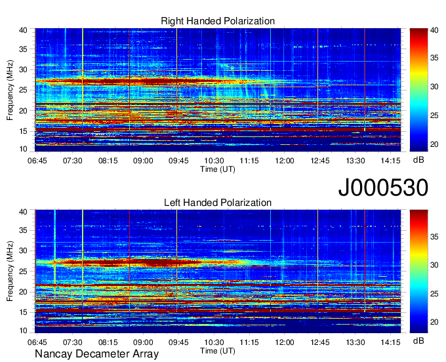Click the dB label under the lower color bar
The height and width of the screenshot is (362, 446).
418,340
